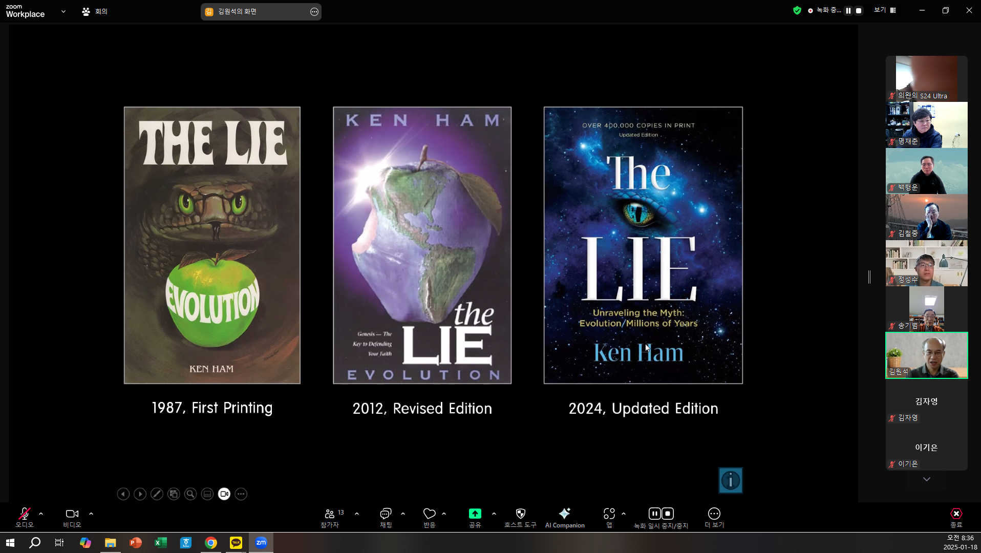The width and height of the screenshot is (981, 553).
Task: Select participant video 김철중
Action: (x=927, y=217)
